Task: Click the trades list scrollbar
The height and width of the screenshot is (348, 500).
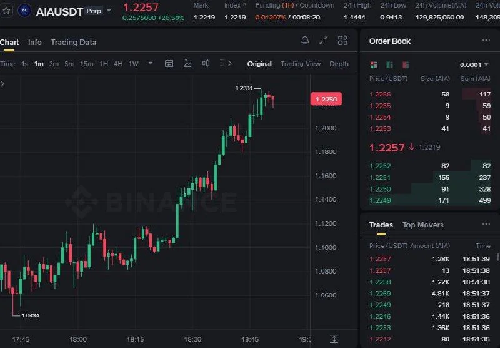Action: coord(497,257)
